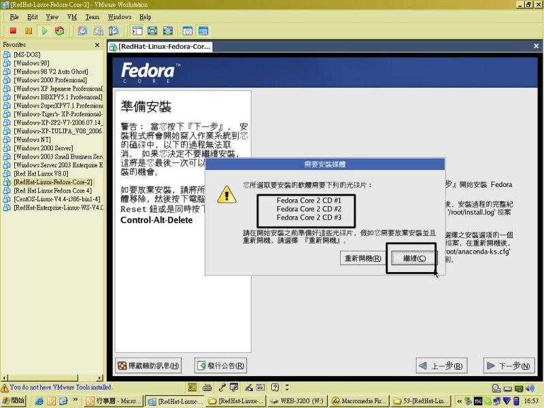The image size is (544, 408).
Task: Click the Take Snapshot toolbar icon
Action: [82, 31]
